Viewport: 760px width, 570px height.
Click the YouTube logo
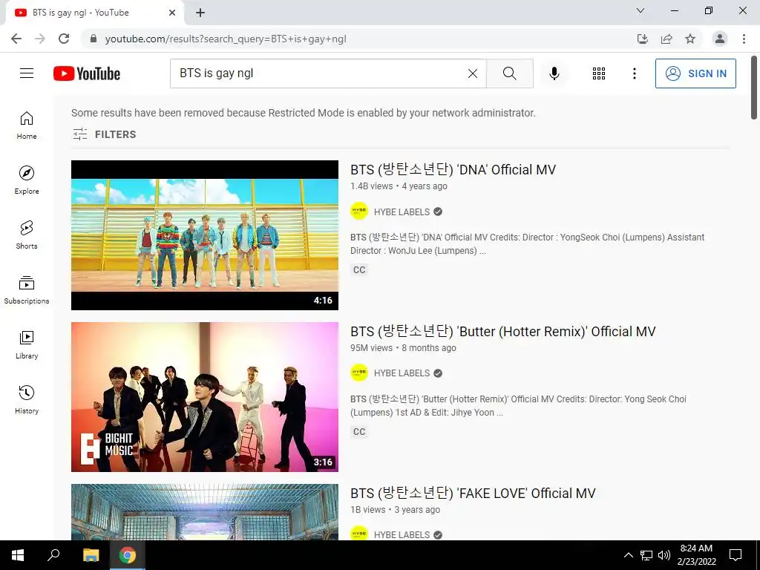87,73
